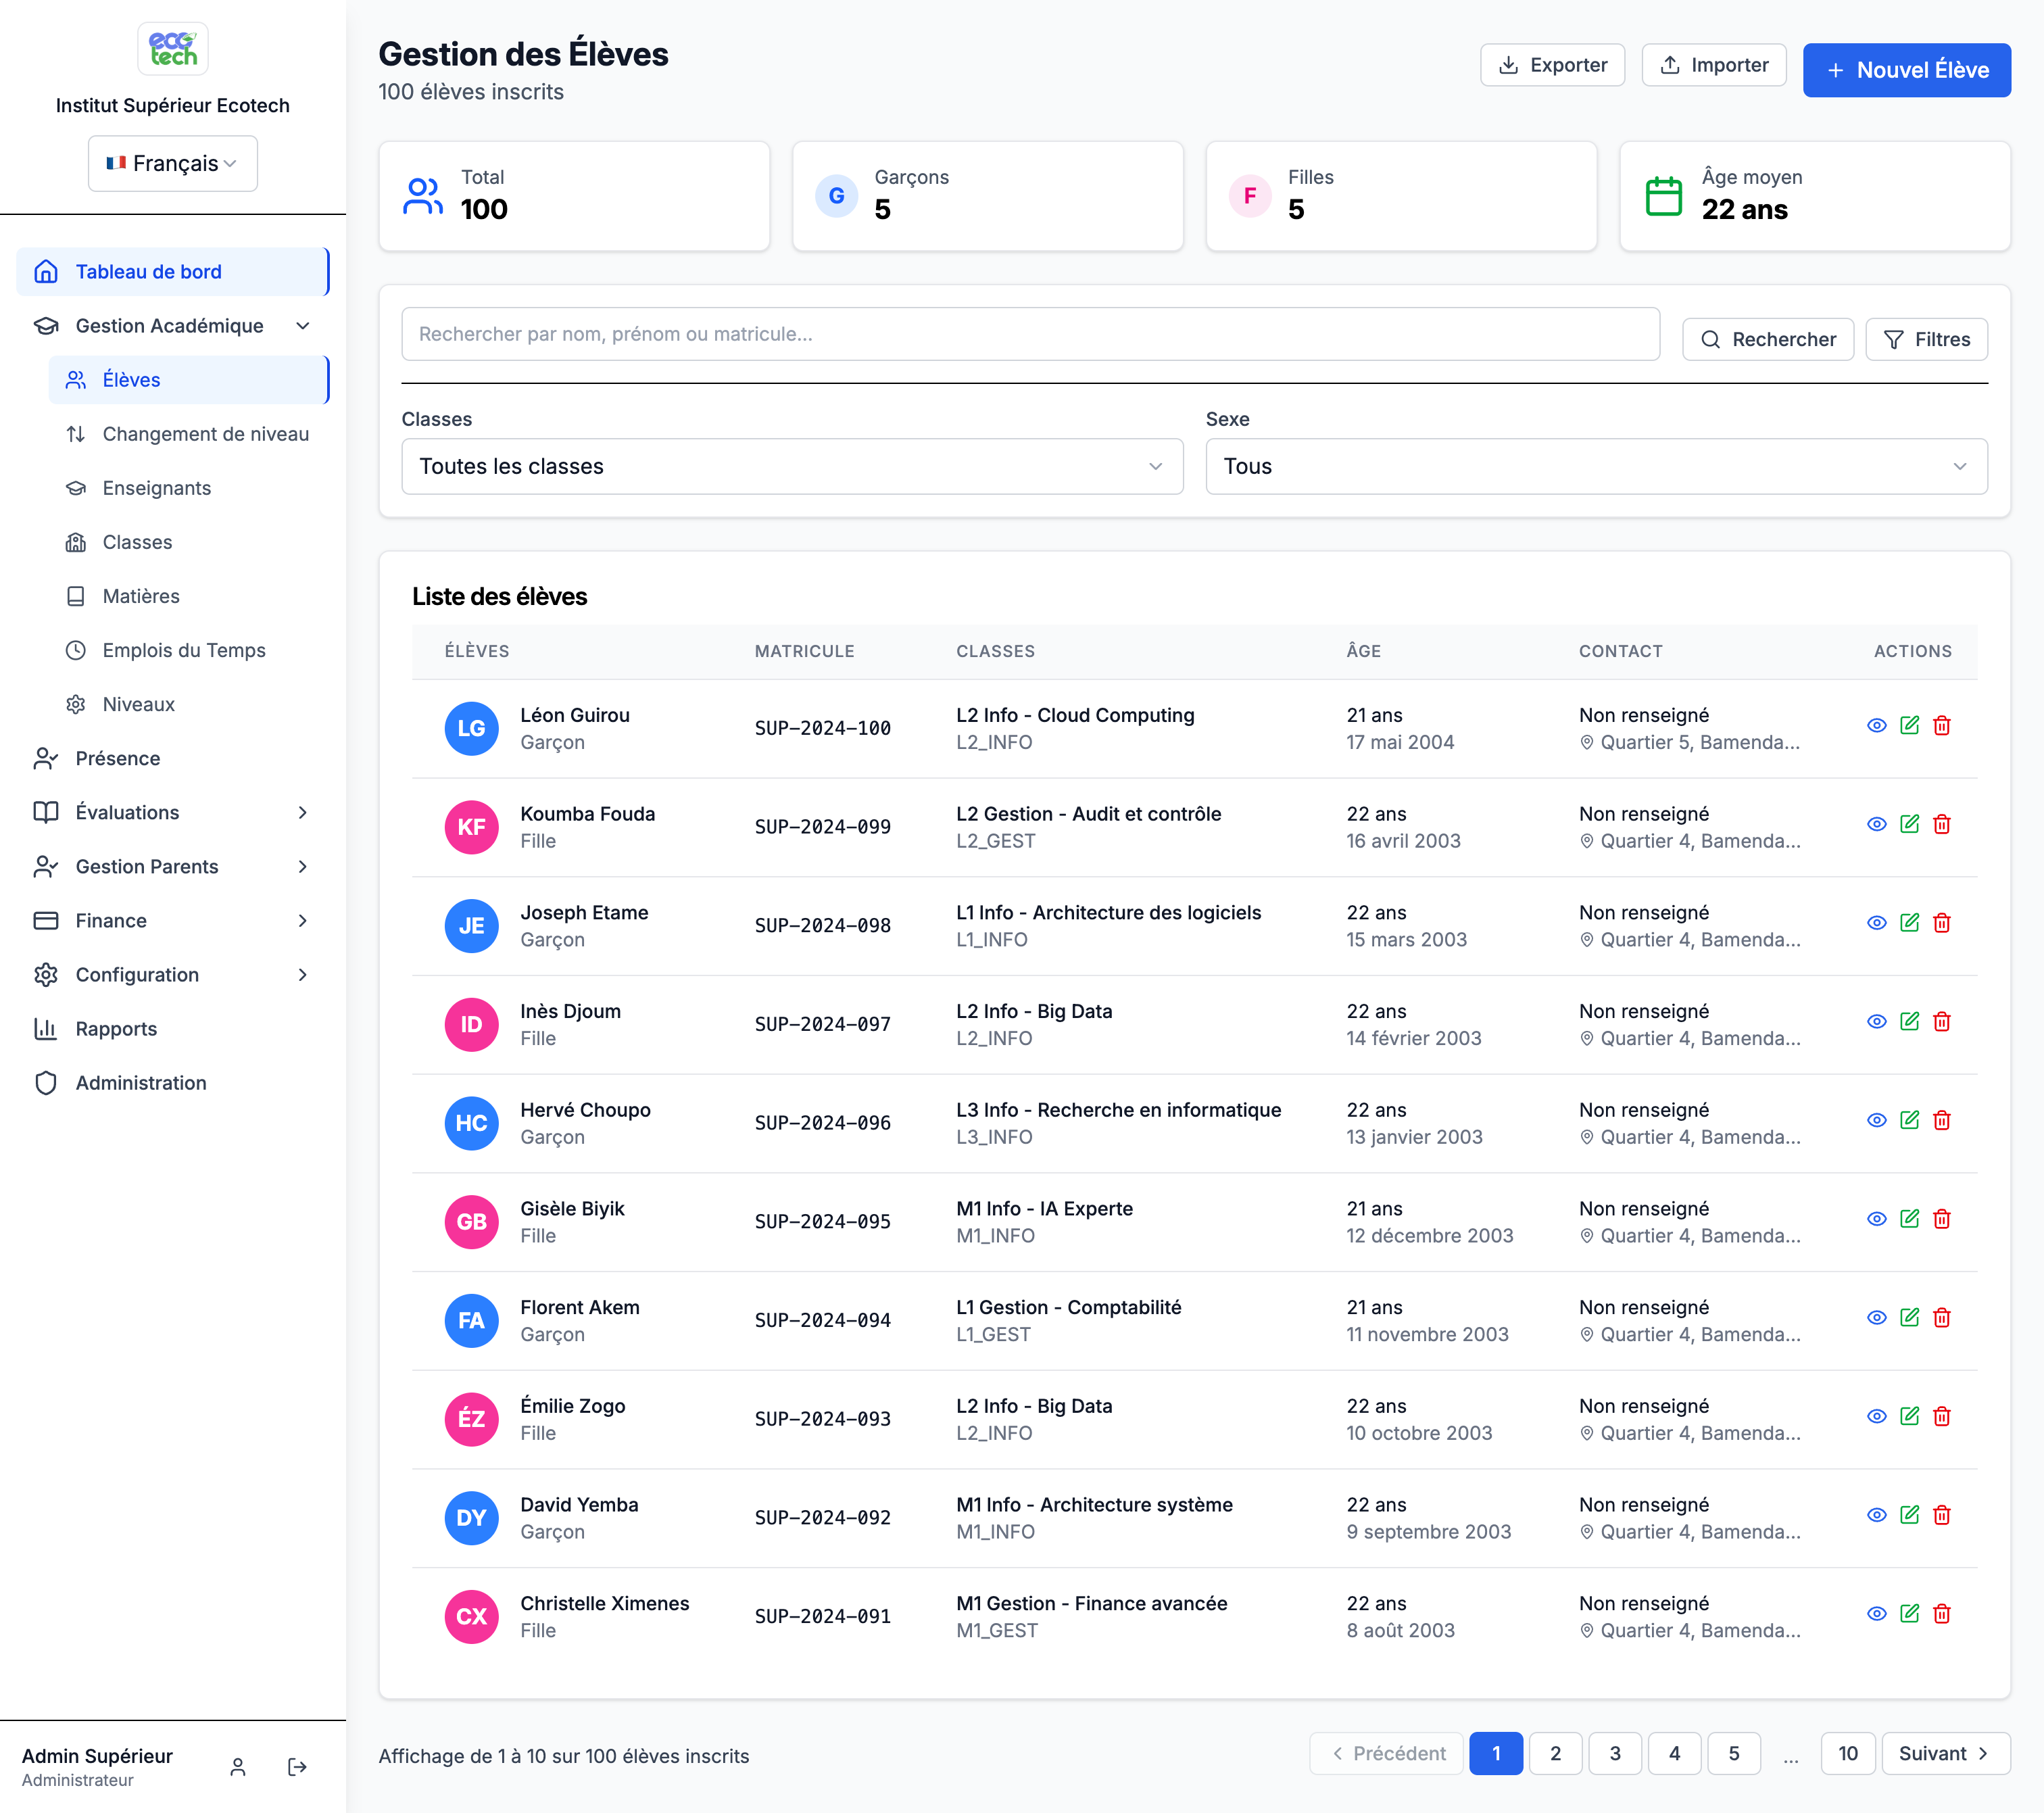2044x1813 pixels.
Task: Click the Exporter button
Action: (x=1552, y=65)
